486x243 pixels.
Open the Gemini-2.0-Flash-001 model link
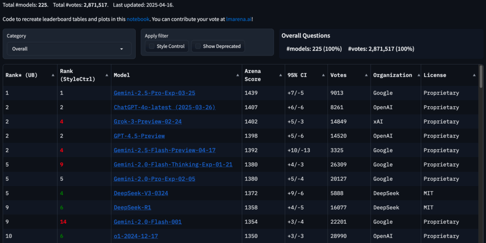point(148,222)
